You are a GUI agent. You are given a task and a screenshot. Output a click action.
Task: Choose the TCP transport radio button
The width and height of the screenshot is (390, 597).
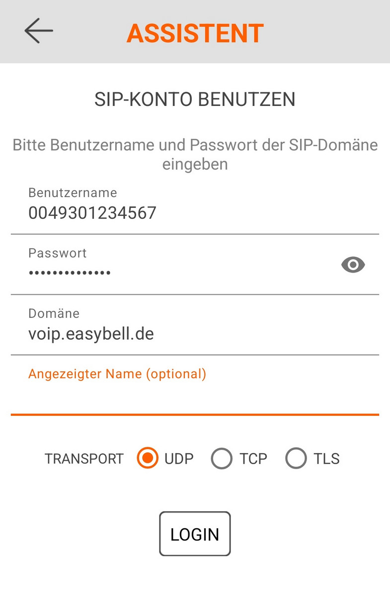click(x=222, y=458)
